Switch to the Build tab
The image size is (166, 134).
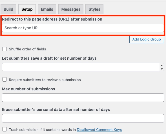click(8, 9)
